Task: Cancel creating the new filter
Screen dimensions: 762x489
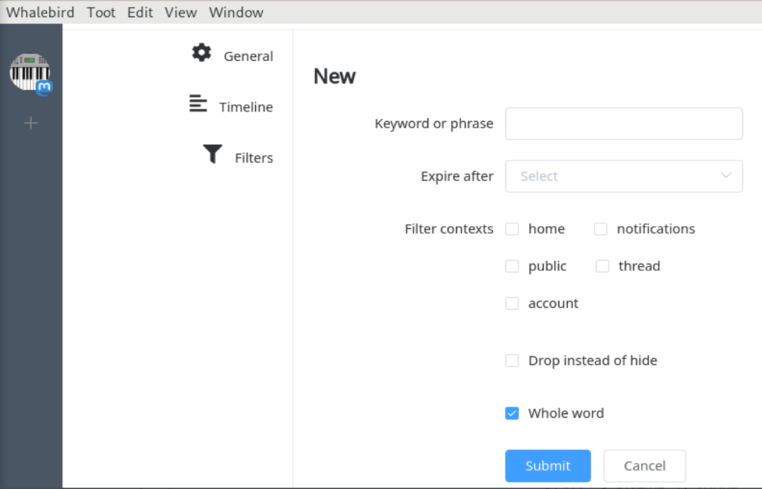Action: coord(644,466)
